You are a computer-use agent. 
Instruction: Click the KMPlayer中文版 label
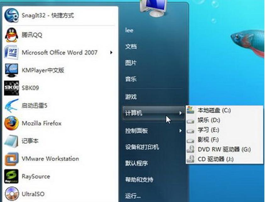click(x=43, y=70)
